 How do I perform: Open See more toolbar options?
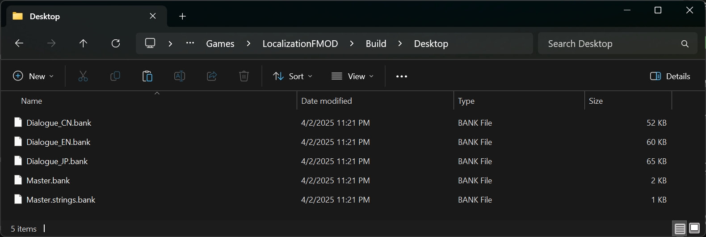click(x=402, y=76)
